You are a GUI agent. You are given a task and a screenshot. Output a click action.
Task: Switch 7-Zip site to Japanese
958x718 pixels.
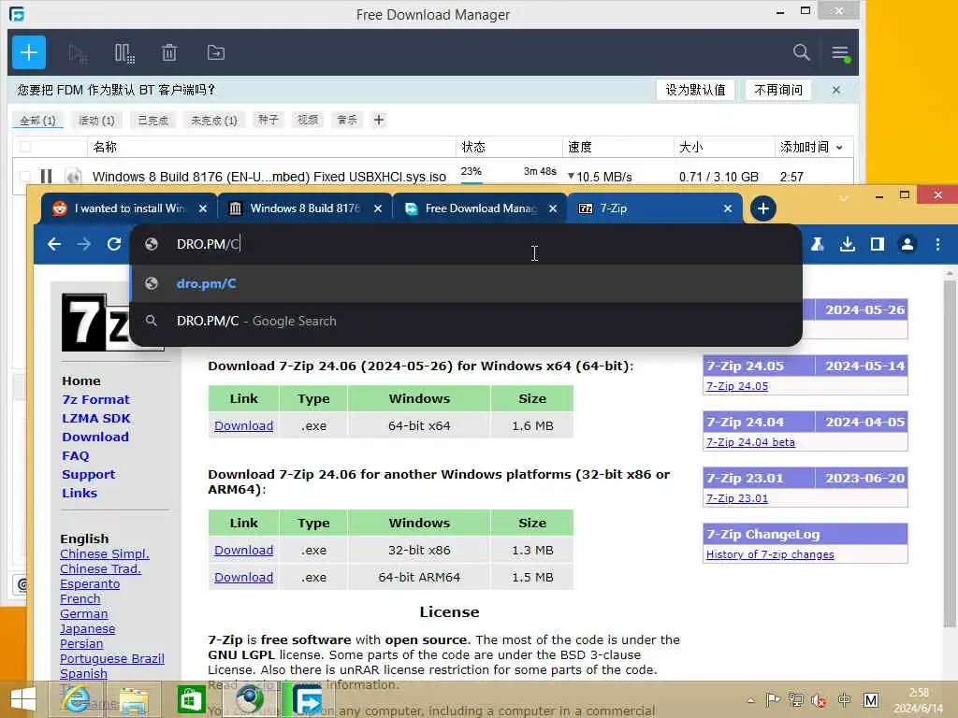[87, 629]
